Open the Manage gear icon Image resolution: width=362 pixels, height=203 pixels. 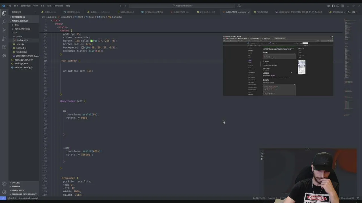click(x=4, y=192)
